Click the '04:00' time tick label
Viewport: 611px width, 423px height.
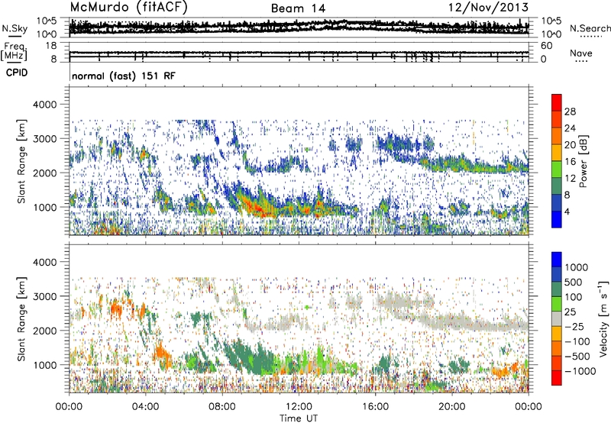[x=145, y=407]
